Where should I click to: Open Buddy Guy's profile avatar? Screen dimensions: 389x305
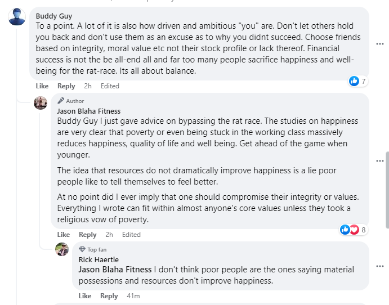pos(17,17)
